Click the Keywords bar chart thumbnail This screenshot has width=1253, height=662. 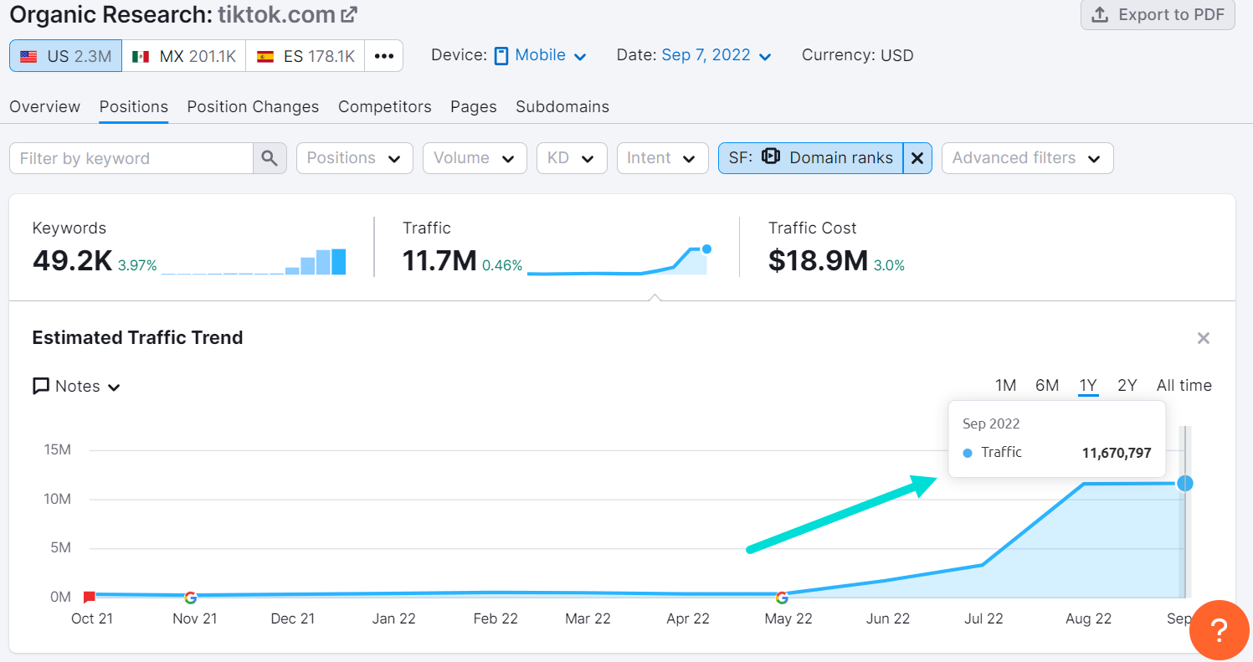pos(254,262)
